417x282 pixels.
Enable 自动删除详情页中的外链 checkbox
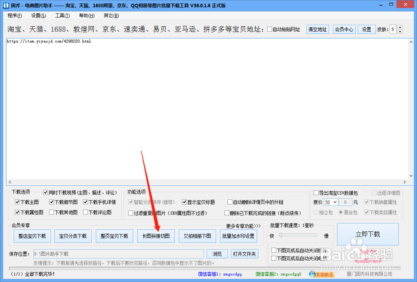230,202
